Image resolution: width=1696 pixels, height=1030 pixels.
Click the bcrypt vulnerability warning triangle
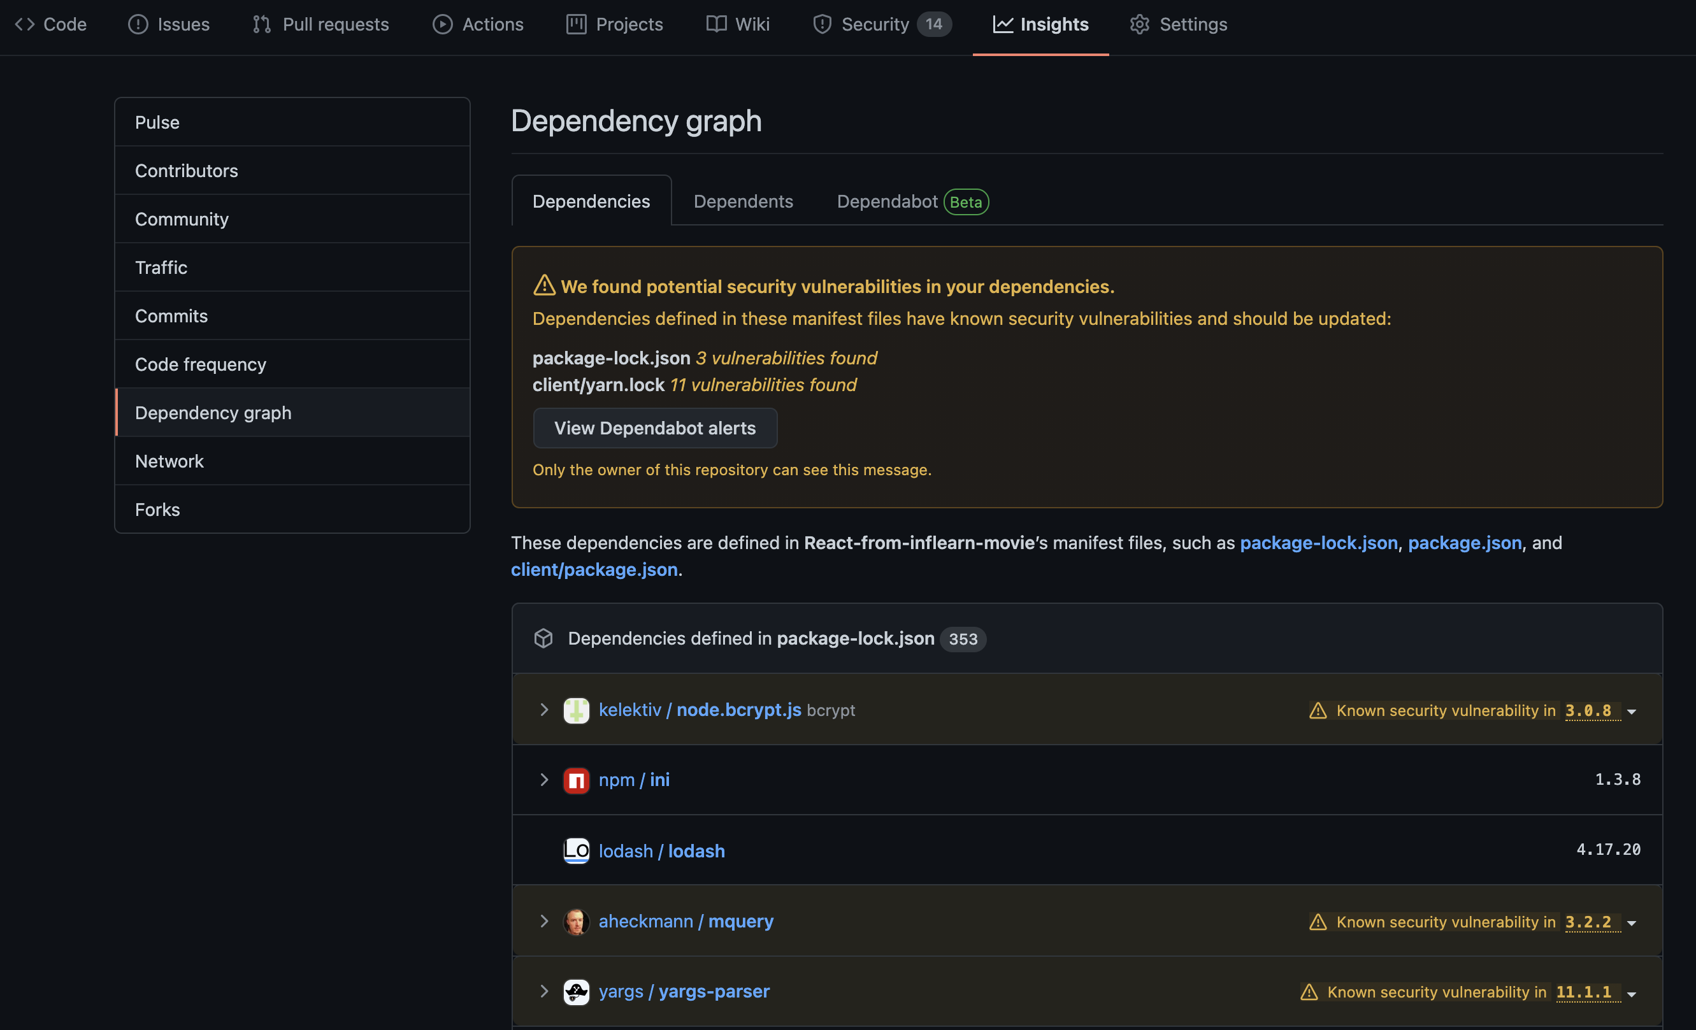click(x=1318, y=711)
